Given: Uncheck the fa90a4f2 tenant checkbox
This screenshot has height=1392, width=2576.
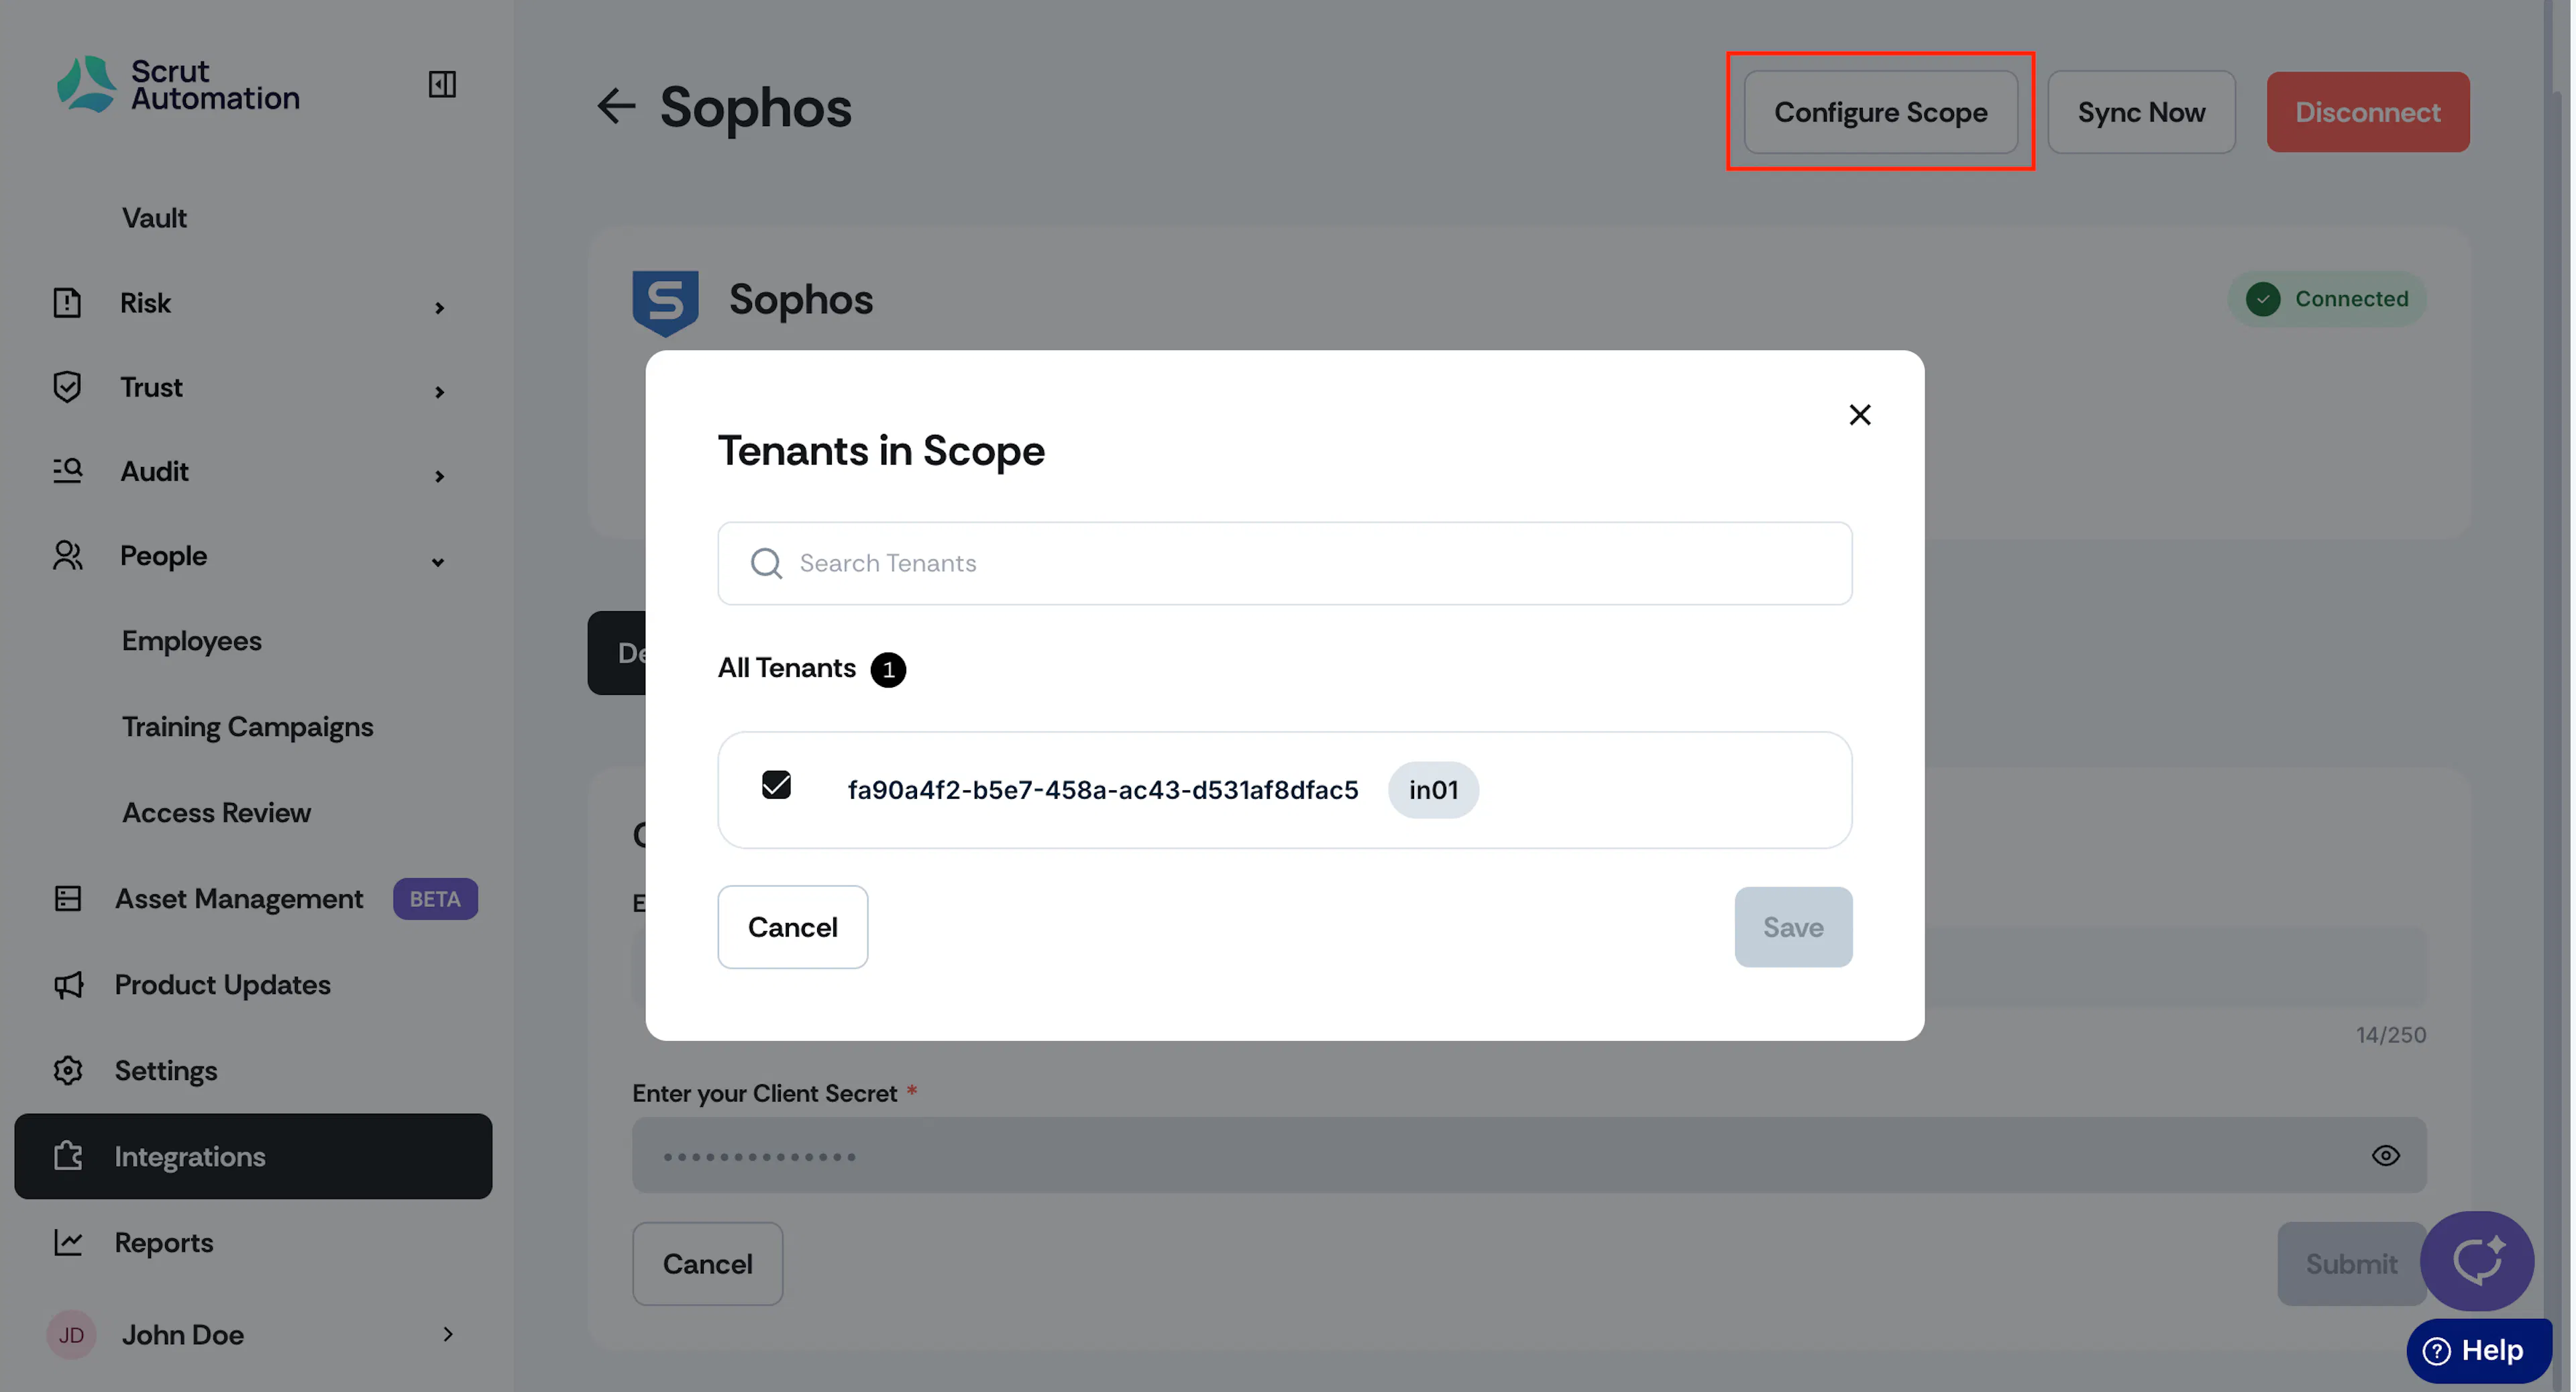Looking at the screenshot, I should pyautogui.click(x=776, y=785).
